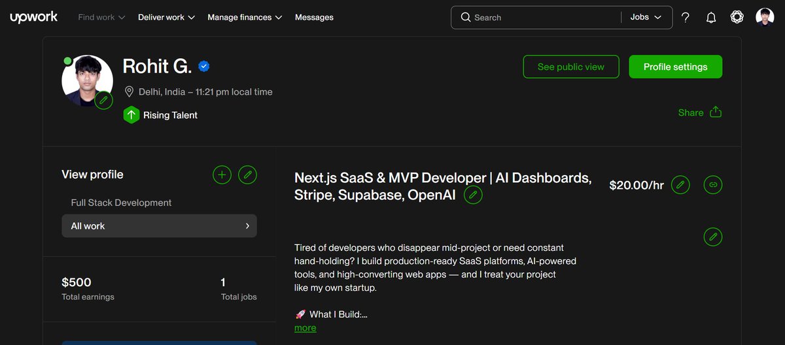Click See public view button
785x345 pixels.
click(x=571, y=67)
